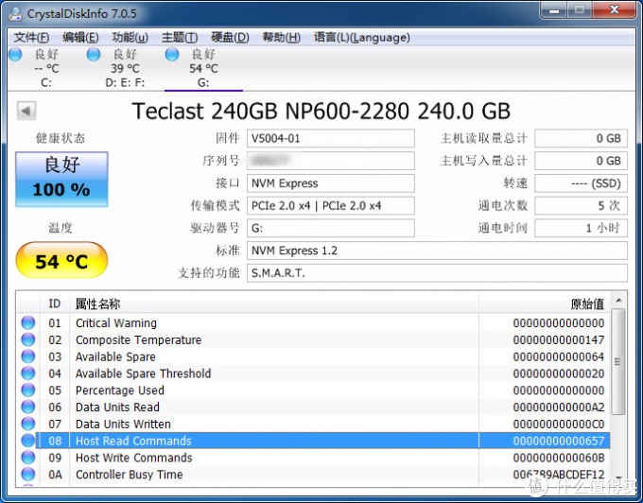Click the interface field NVM Express
Viewport: 643px width, 503px height.
point(331,183)
